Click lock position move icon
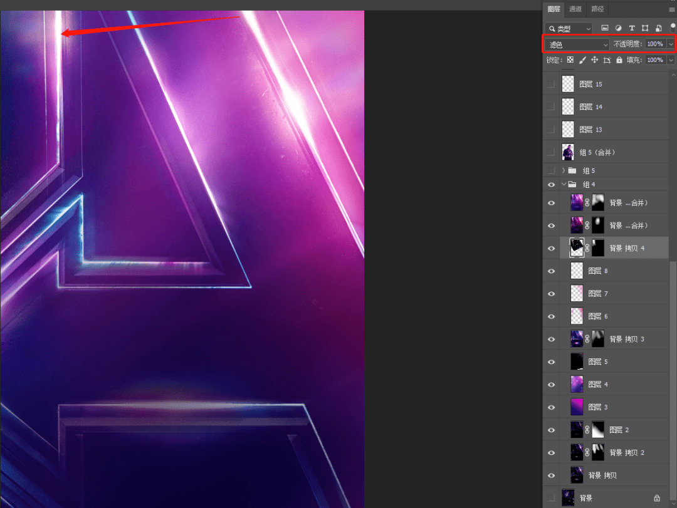Viewport: 677px width, 508px height. pos(594,60)
